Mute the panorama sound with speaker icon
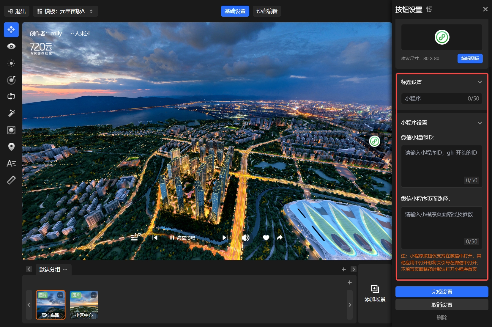Screen dimensions: 492x327 [245, 238]
